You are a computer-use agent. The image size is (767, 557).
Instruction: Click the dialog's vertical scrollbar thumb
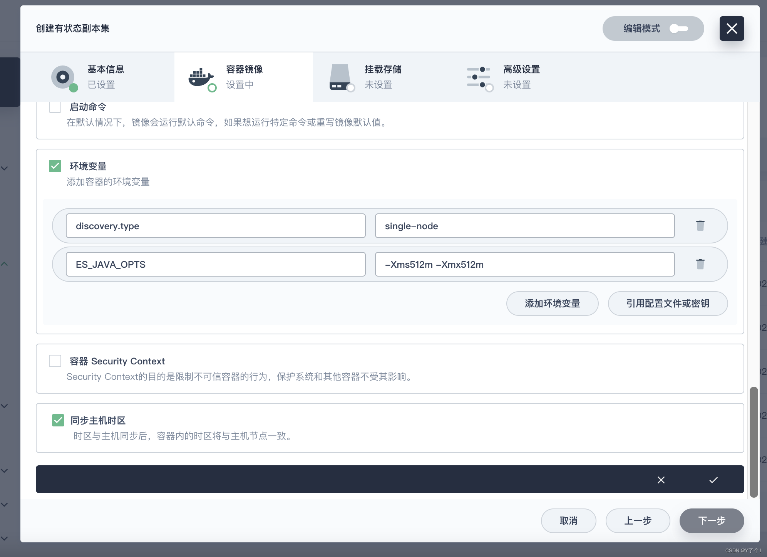(754, 442)
